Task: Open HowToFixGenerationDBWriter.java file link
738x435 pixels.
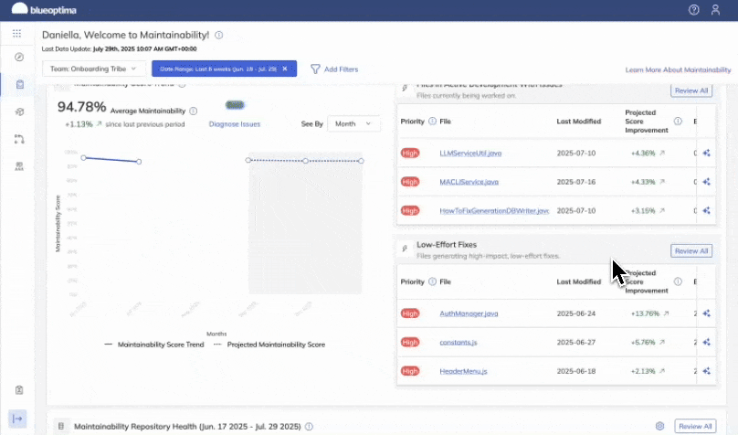Action: [494, 210]
